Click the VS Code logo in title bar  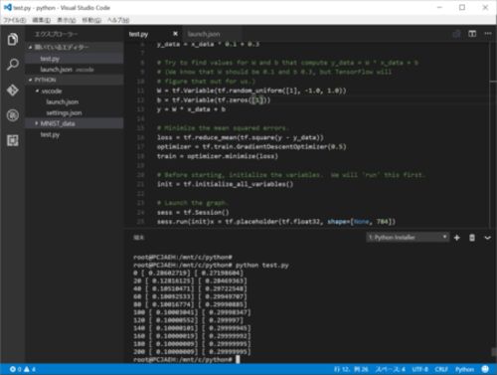click(7, 7)
